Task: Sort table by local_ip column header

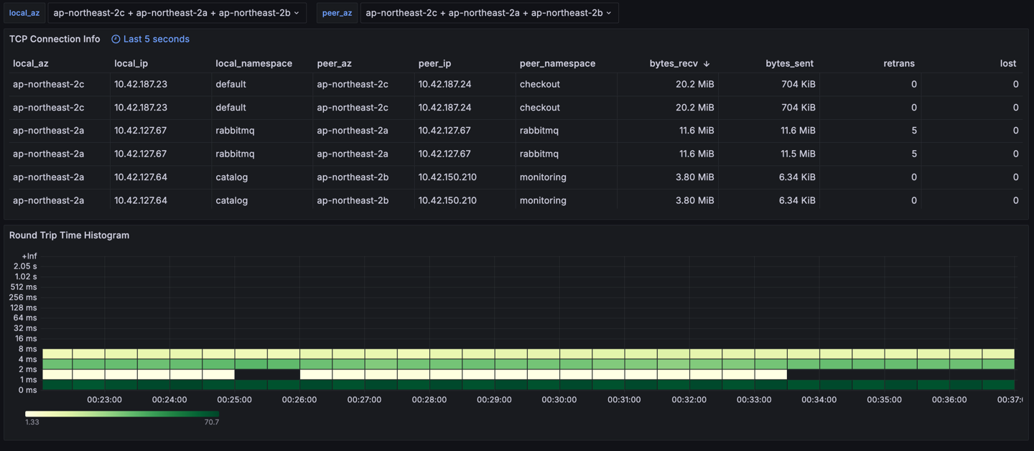Action: pos(131,63)
